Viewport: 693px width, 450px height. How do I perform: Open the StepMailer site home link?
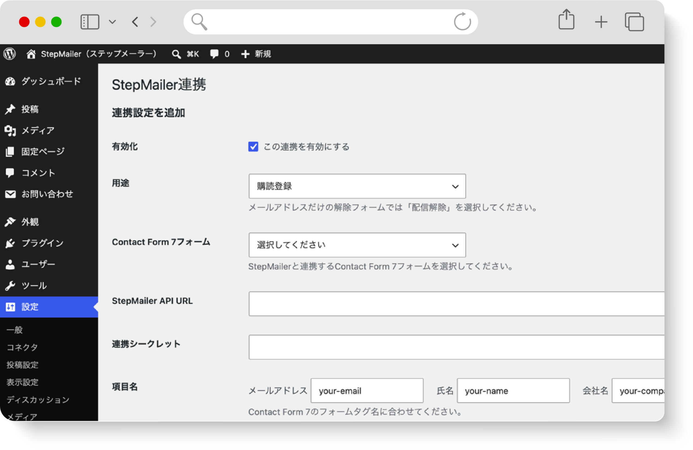(92, 54)
